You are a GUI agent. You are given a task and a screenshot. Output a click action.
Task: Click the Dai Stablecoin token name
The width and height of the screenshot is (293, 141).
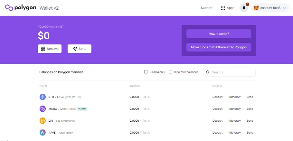pyautogui.click(x=65, y=121)
